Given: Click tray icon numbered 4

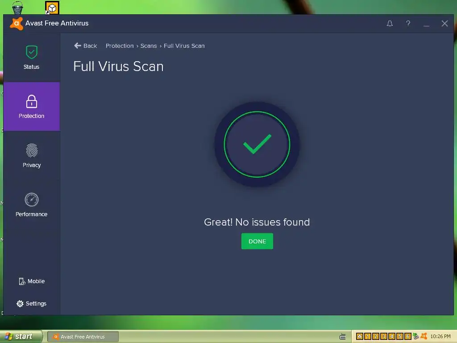Looking at the screenshot, I should click(392, 336).
